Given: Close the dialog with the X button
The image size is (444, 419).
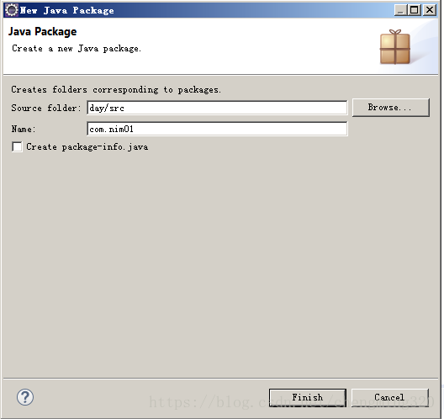Looking at the screenshot, I should coord(430,10).
